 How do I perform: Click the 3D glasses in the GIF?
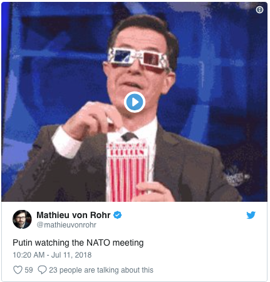coord(138,58)
